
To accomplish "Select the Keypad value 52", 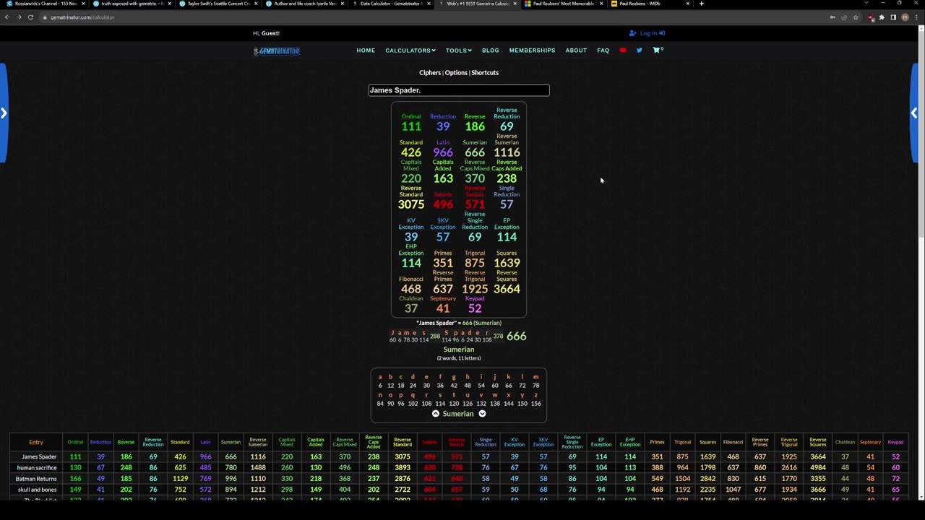I will (x=475, y=308).
